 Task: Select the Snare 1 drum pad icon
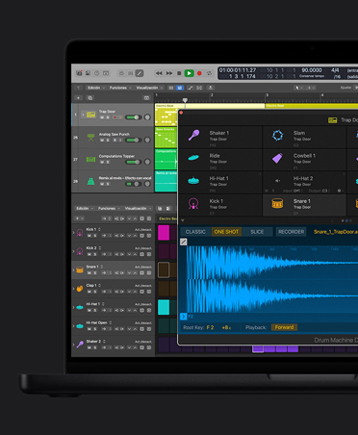click(x=277, y=203)
